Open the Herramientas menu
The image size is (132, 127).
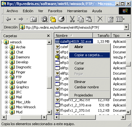click(x=77, y=11)
